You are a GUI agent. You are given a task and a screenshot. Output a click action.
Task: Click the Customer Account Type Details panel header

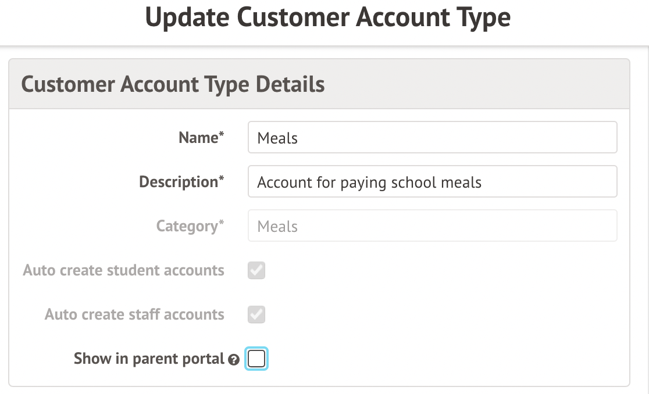point(173,84)
